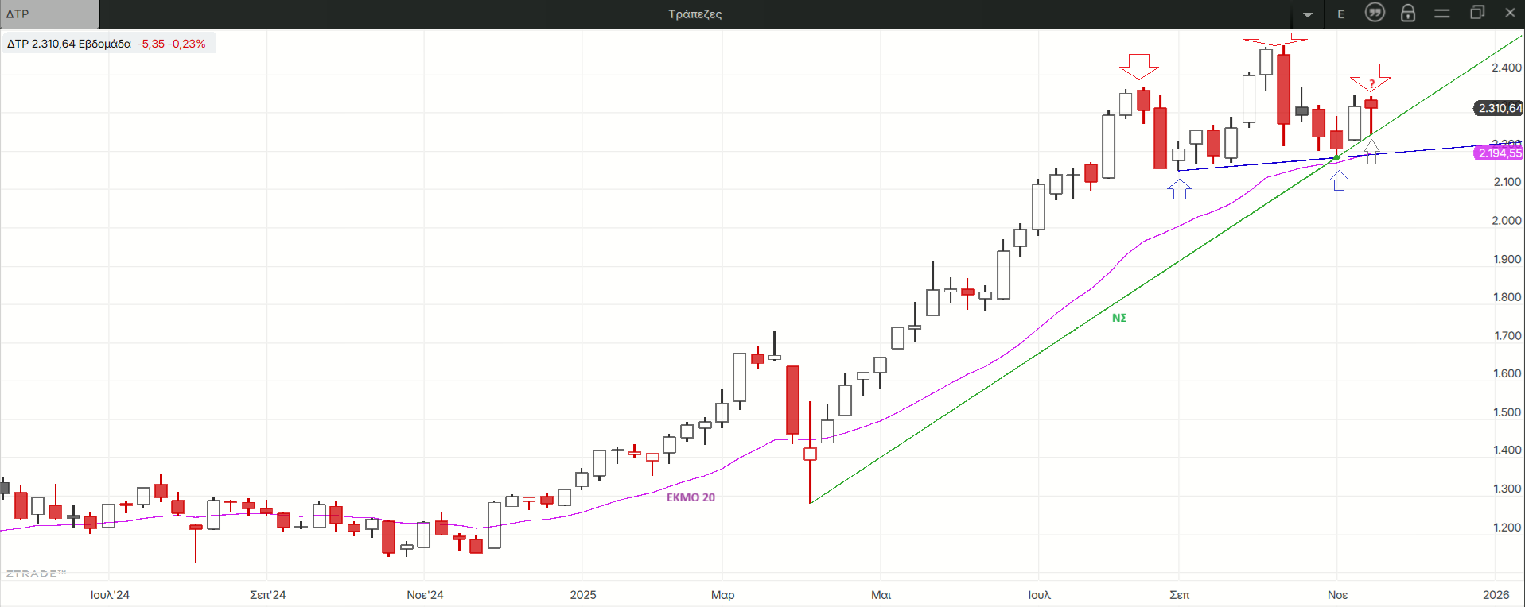The image size is (1525, 607).
Task: Toggle the padlock lock icon
Action: point(1408,13)
